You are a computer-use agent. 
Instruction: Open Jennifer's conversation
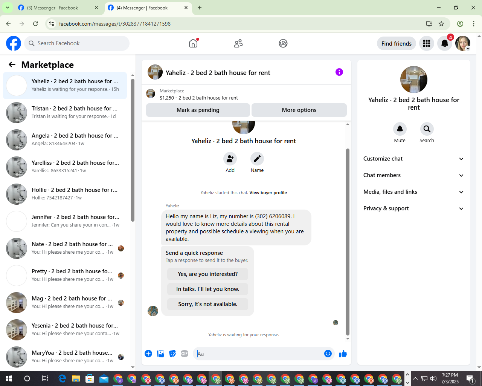65,221
